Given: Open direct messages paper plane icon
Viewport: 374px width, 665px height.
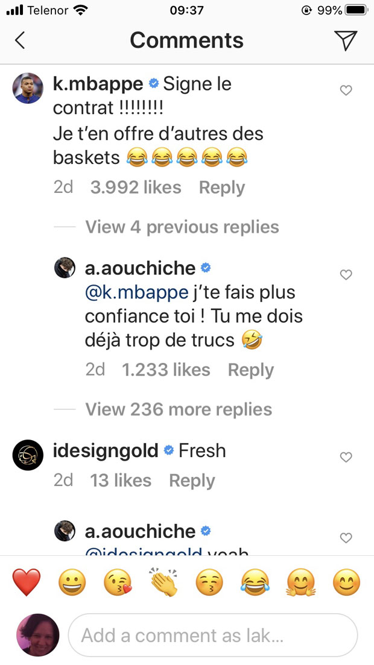Looking at the screenshot, I should pyautogui.click(x=346, y=40).
